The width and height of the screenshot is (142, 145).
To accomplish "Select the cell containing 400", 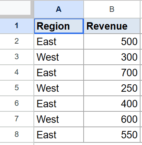I will coord(112,104).
